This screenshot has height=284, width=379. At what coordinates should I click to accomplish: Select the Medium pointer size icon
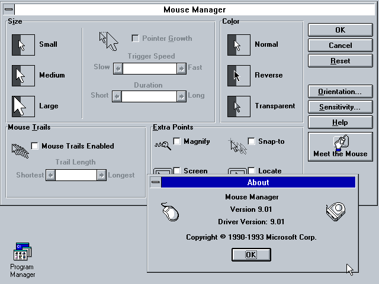coord(23,76)
